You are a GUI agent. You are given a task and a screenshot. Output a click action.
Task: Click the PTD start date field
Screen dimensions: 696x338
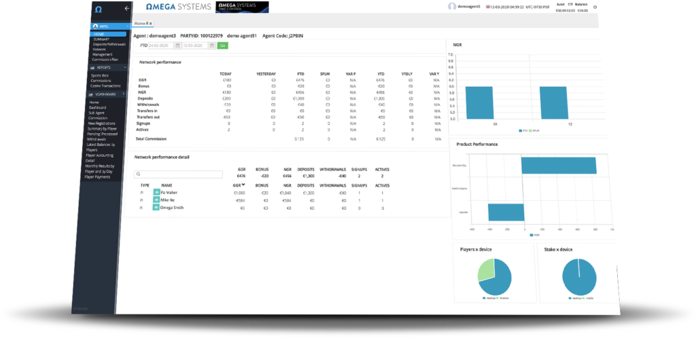(x=162, y=45)
